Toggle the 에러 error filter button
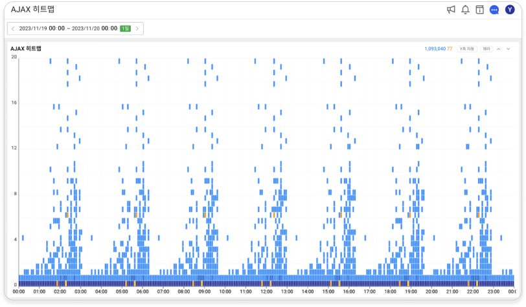 (486, 49)
